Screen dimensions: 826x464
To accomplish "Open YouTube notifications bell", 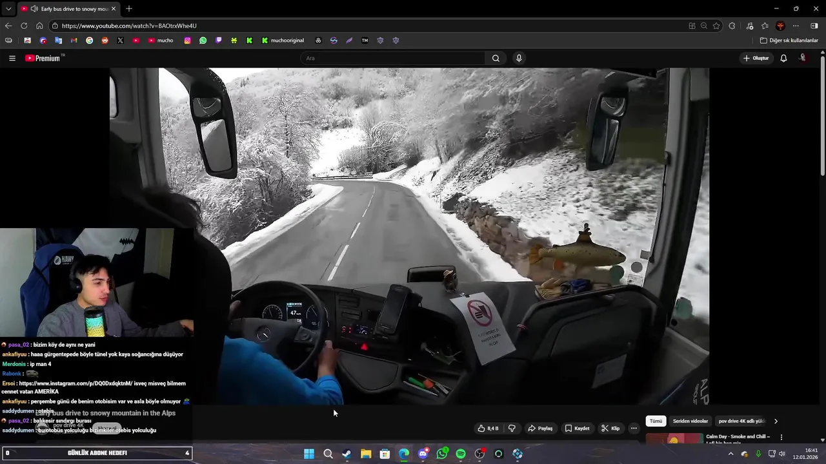I will pyautogui.click(x=783, y=58).
